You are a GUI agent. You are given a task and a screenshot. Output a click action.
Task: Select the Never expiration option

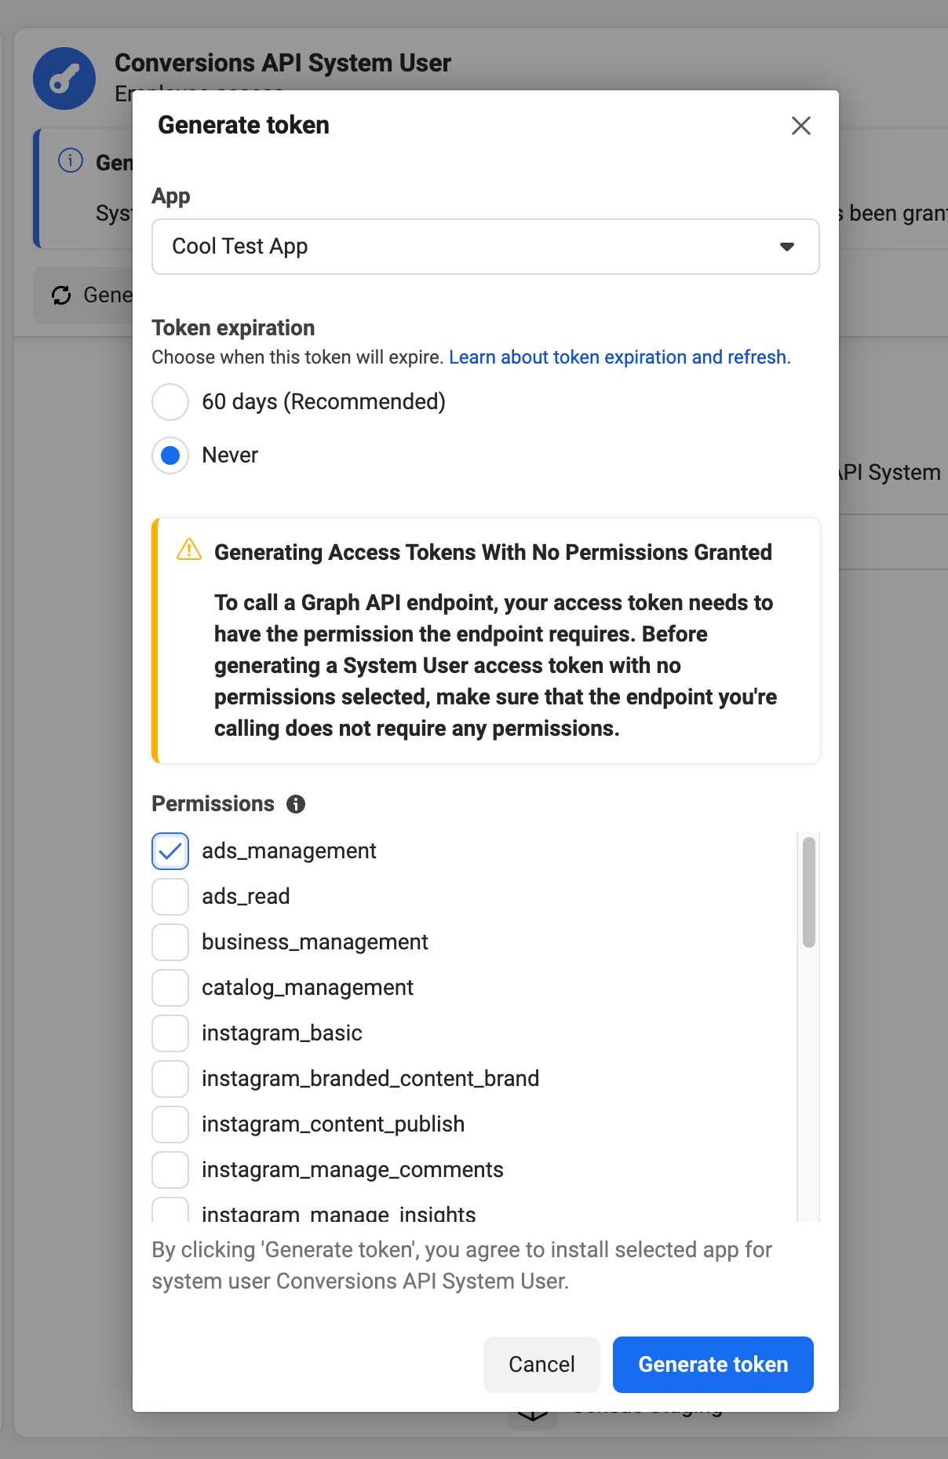(x=170, y=455)
